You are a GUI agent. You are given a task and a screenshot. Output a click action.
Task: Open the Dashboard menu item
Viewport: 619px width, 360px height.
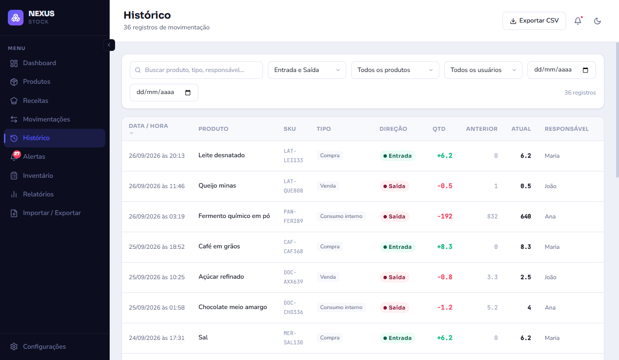pos(54,63)
